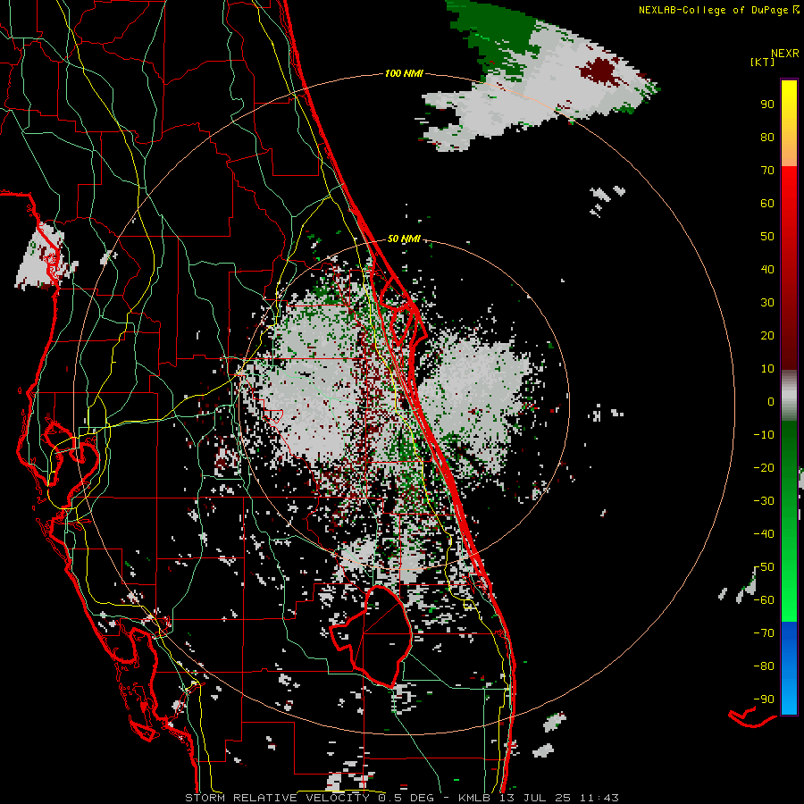This screenshot has height=804, width=804.
Task: Click the 0 value on the velocity scale
Action: click(x=771, y=402)
